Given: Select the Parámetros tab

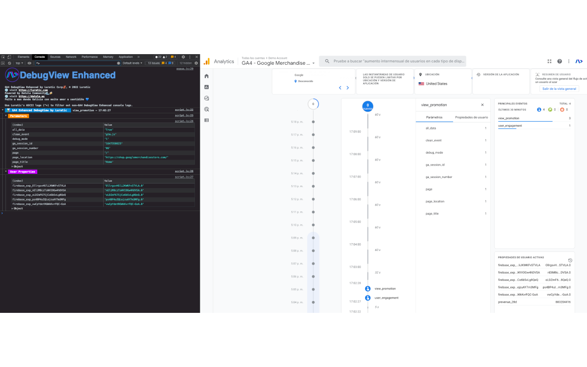Looking at the screenshot, I should [434, 117].
